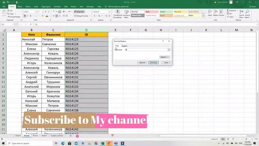The height and width of the screenshot is (146, 259).
Task: Toggle Underline formatting
Action: point(31,16)
